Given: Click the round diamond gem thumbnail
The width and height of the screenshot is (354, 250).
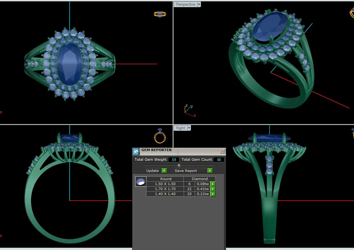Looking at the screenshot, I should click(x=141, y=182).
